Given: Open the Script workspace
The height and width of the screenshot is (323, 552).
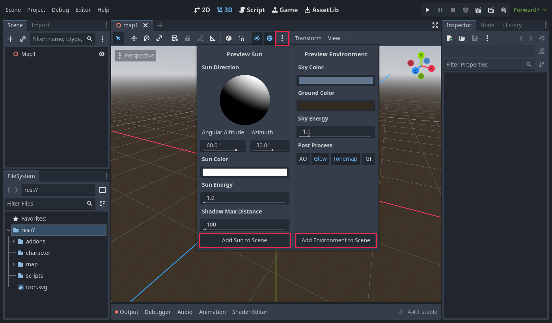Looking at the screenshot, I should click(x=252, y=10).
